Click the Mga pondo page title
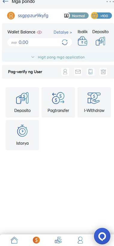The width and height of the screenshot is (114, 246). click(x=23, y=2)
